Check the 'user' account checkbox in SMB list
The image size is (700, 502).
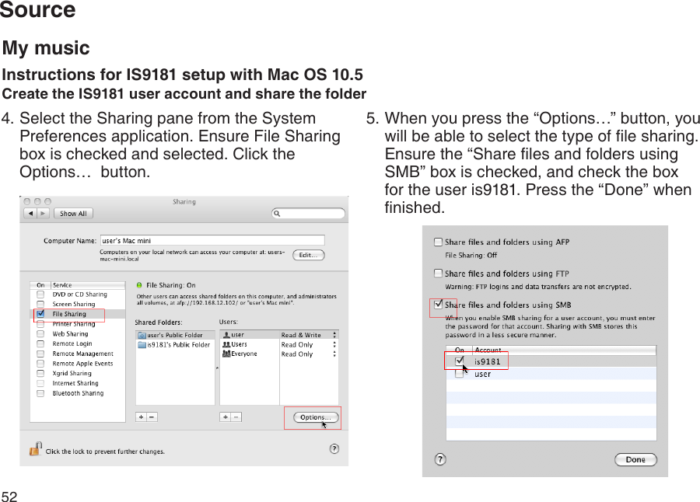point(460,374)
